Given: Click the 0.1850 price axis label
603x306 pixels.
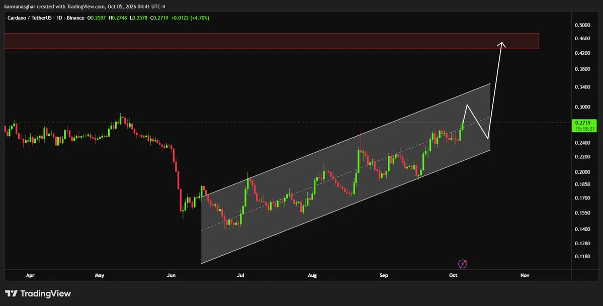Looking at the screenshot, I should [582, 184].
